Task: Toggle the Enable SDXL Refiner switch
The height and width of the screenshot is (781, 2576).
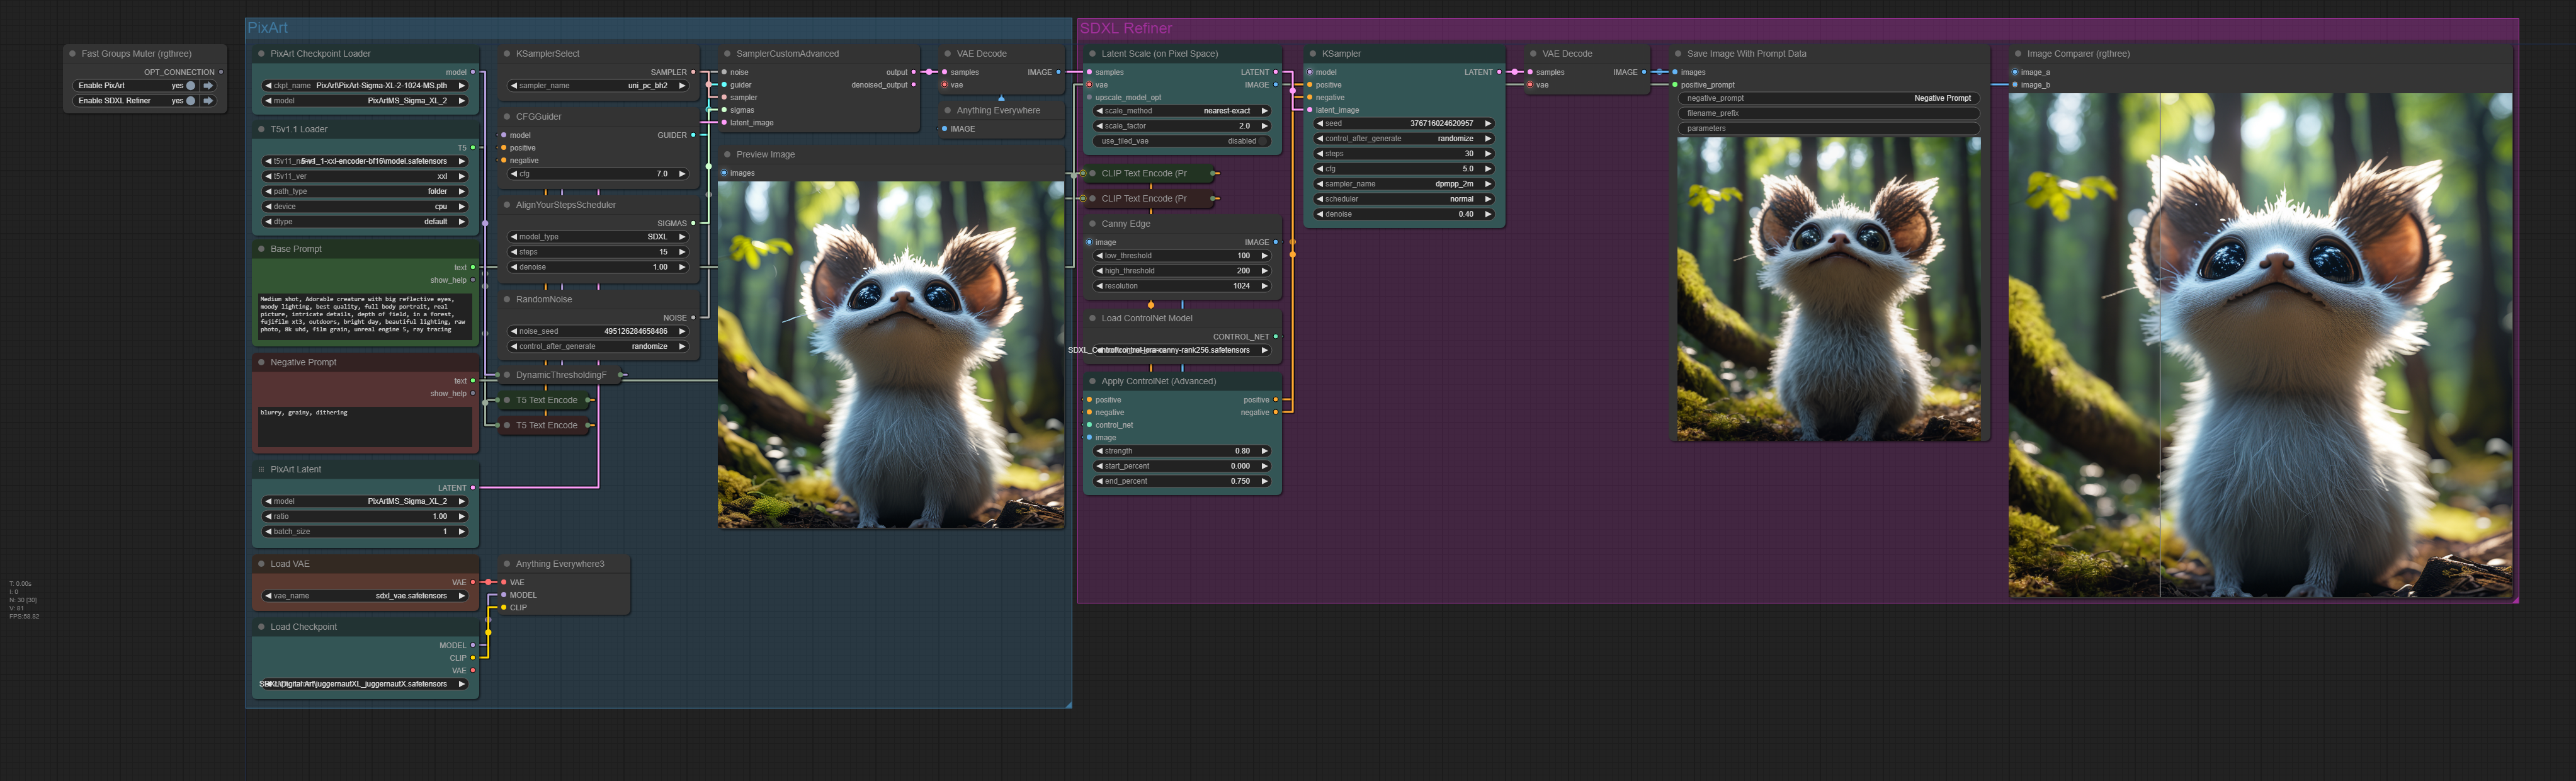Action: coord(190,101)
